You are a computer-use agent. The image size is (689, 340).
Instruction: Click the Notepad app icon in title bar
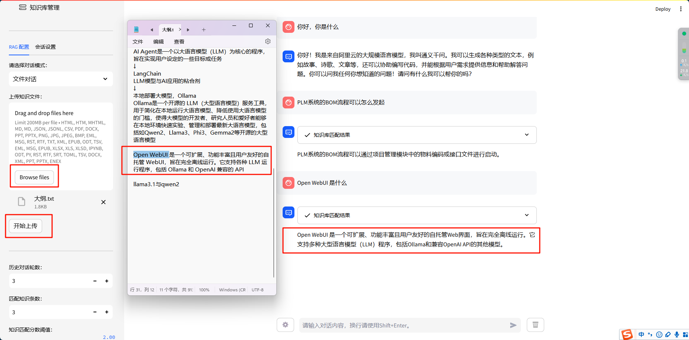tap(136, 30)
